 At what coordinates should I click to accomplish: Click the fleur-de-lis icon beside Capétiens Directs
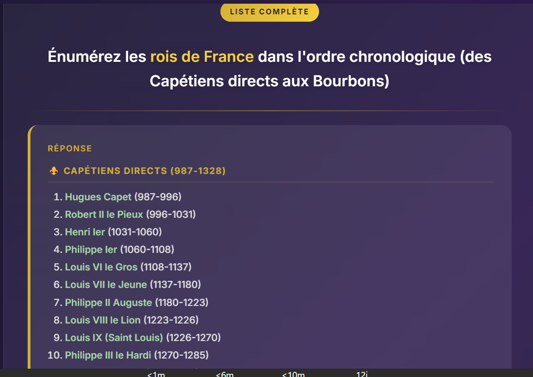coord(53,171)
